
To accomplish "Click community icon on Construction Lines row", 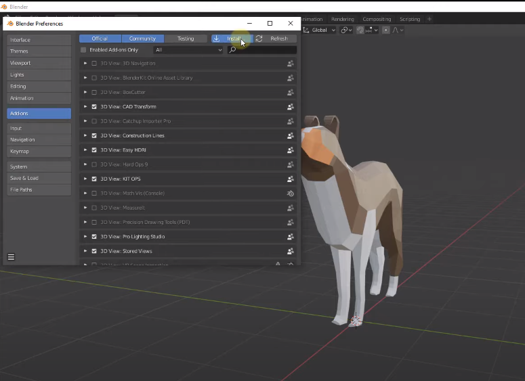I will (x=291, y=135).
